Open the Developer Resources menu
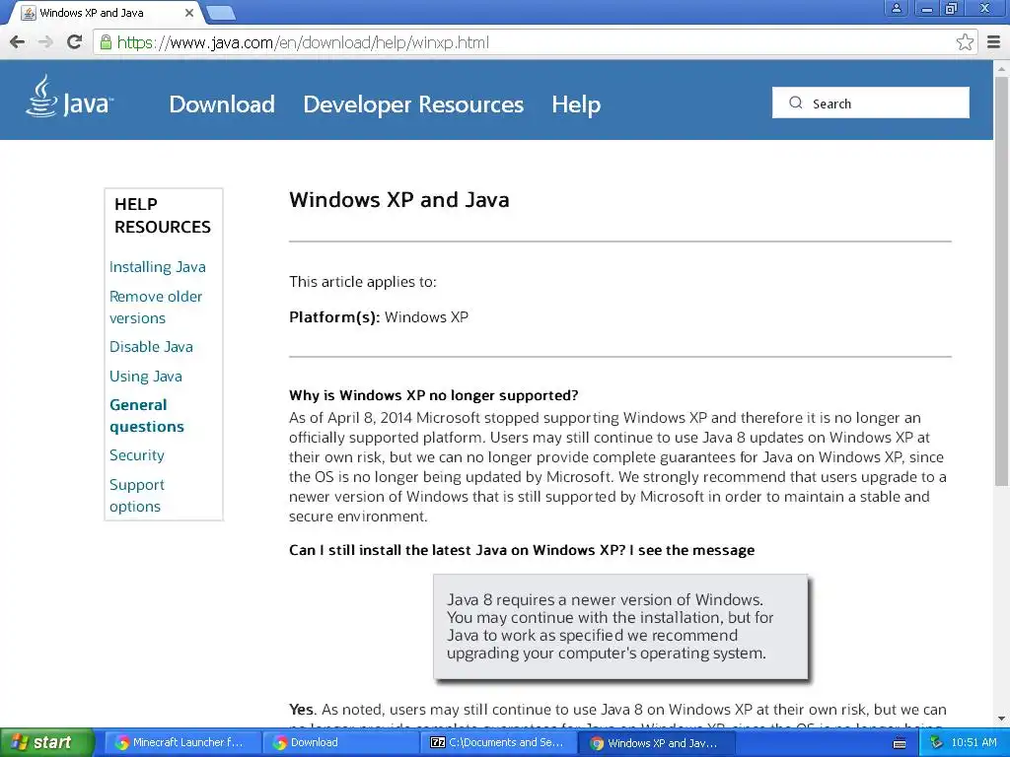The height and width of the screenshot is (757, 1010). [413, 104]
